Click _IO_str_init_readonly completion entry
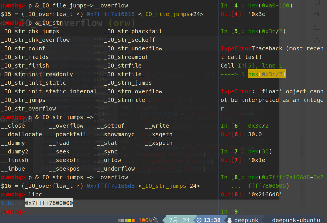The width and height of the screenshot is (327, 223). pos(37,74)
